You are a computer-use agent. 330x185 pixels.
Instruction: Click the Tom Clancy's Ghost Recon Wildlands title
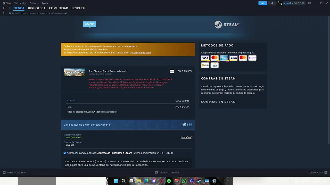108,71
